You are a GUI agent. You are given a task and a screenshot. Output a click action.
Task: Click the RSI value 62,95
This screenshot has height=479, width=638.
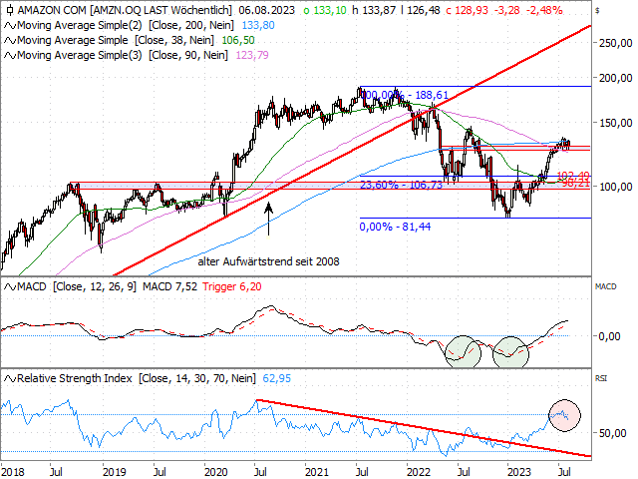click(x=277, y=378)
